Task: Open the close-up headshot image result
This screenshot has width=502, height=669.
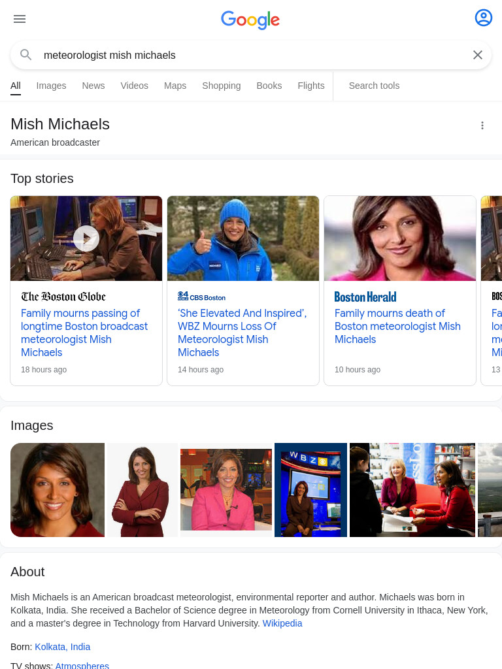Action: click(58, 490)
